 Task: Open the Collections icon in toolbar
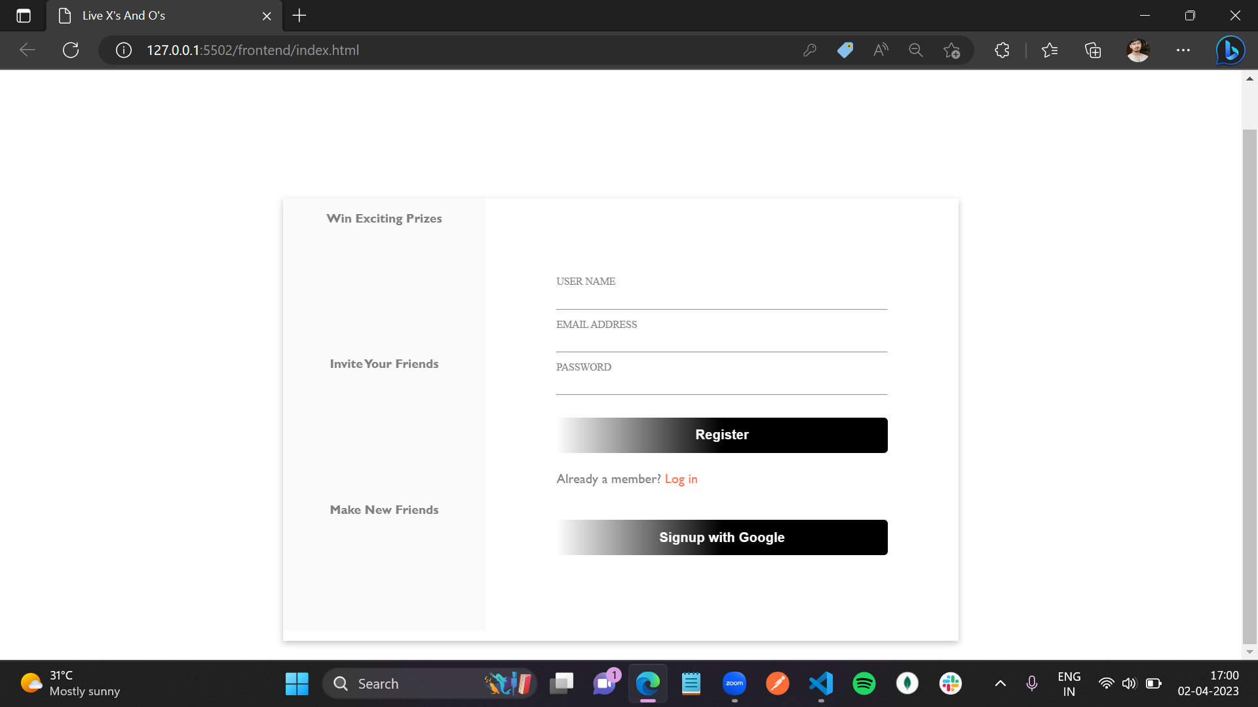tap(1093, 50)
